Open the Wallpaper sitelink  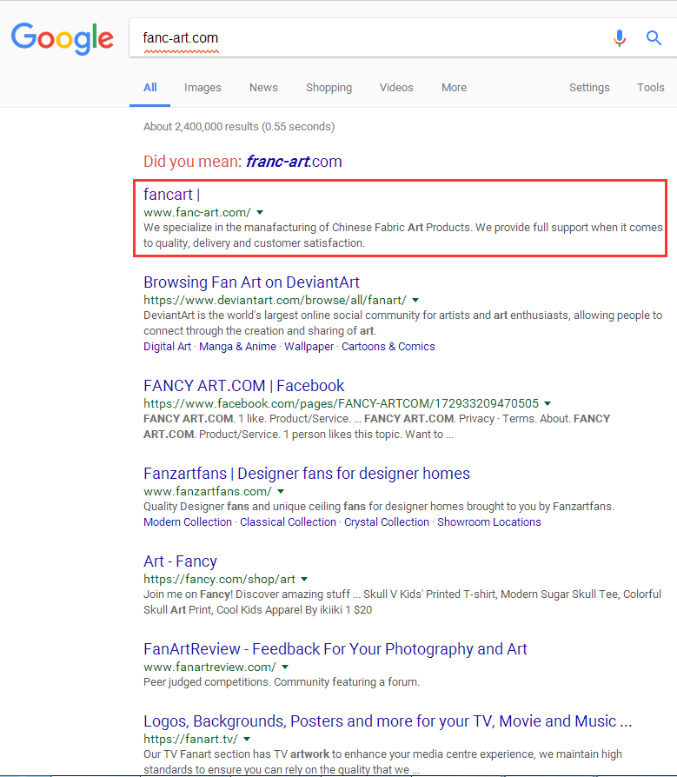309,347
